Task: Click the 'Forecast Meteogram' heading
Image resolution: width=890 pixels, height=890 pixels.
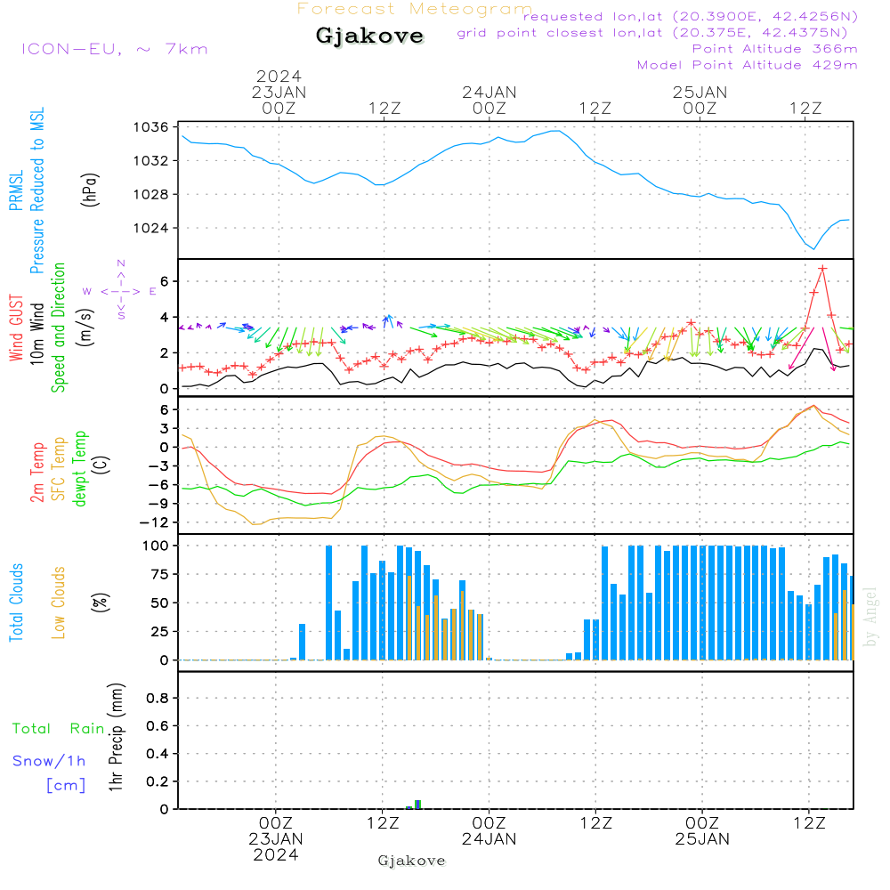Action: tap(414, 9)
